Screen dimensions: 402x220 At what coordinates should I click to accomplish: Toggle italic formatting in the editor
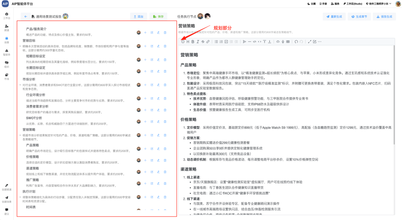pyautogui.click(x=198, y=42)
